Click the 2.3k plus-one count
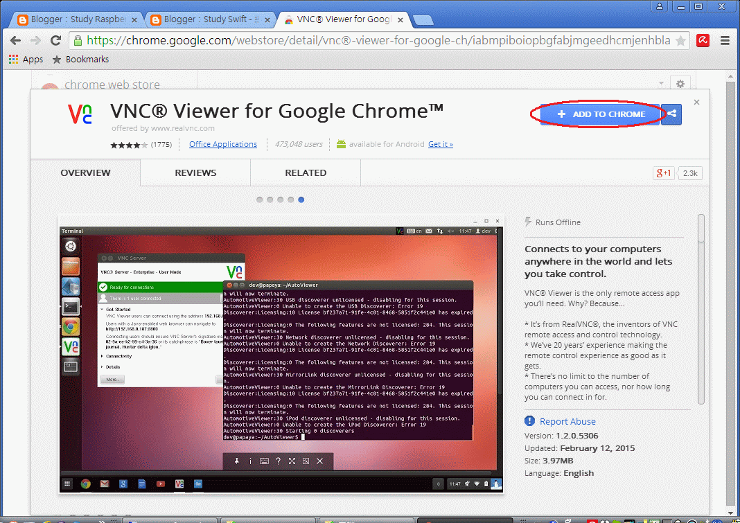The width and height of the screenshot is (740, 523). pos(690,173)
